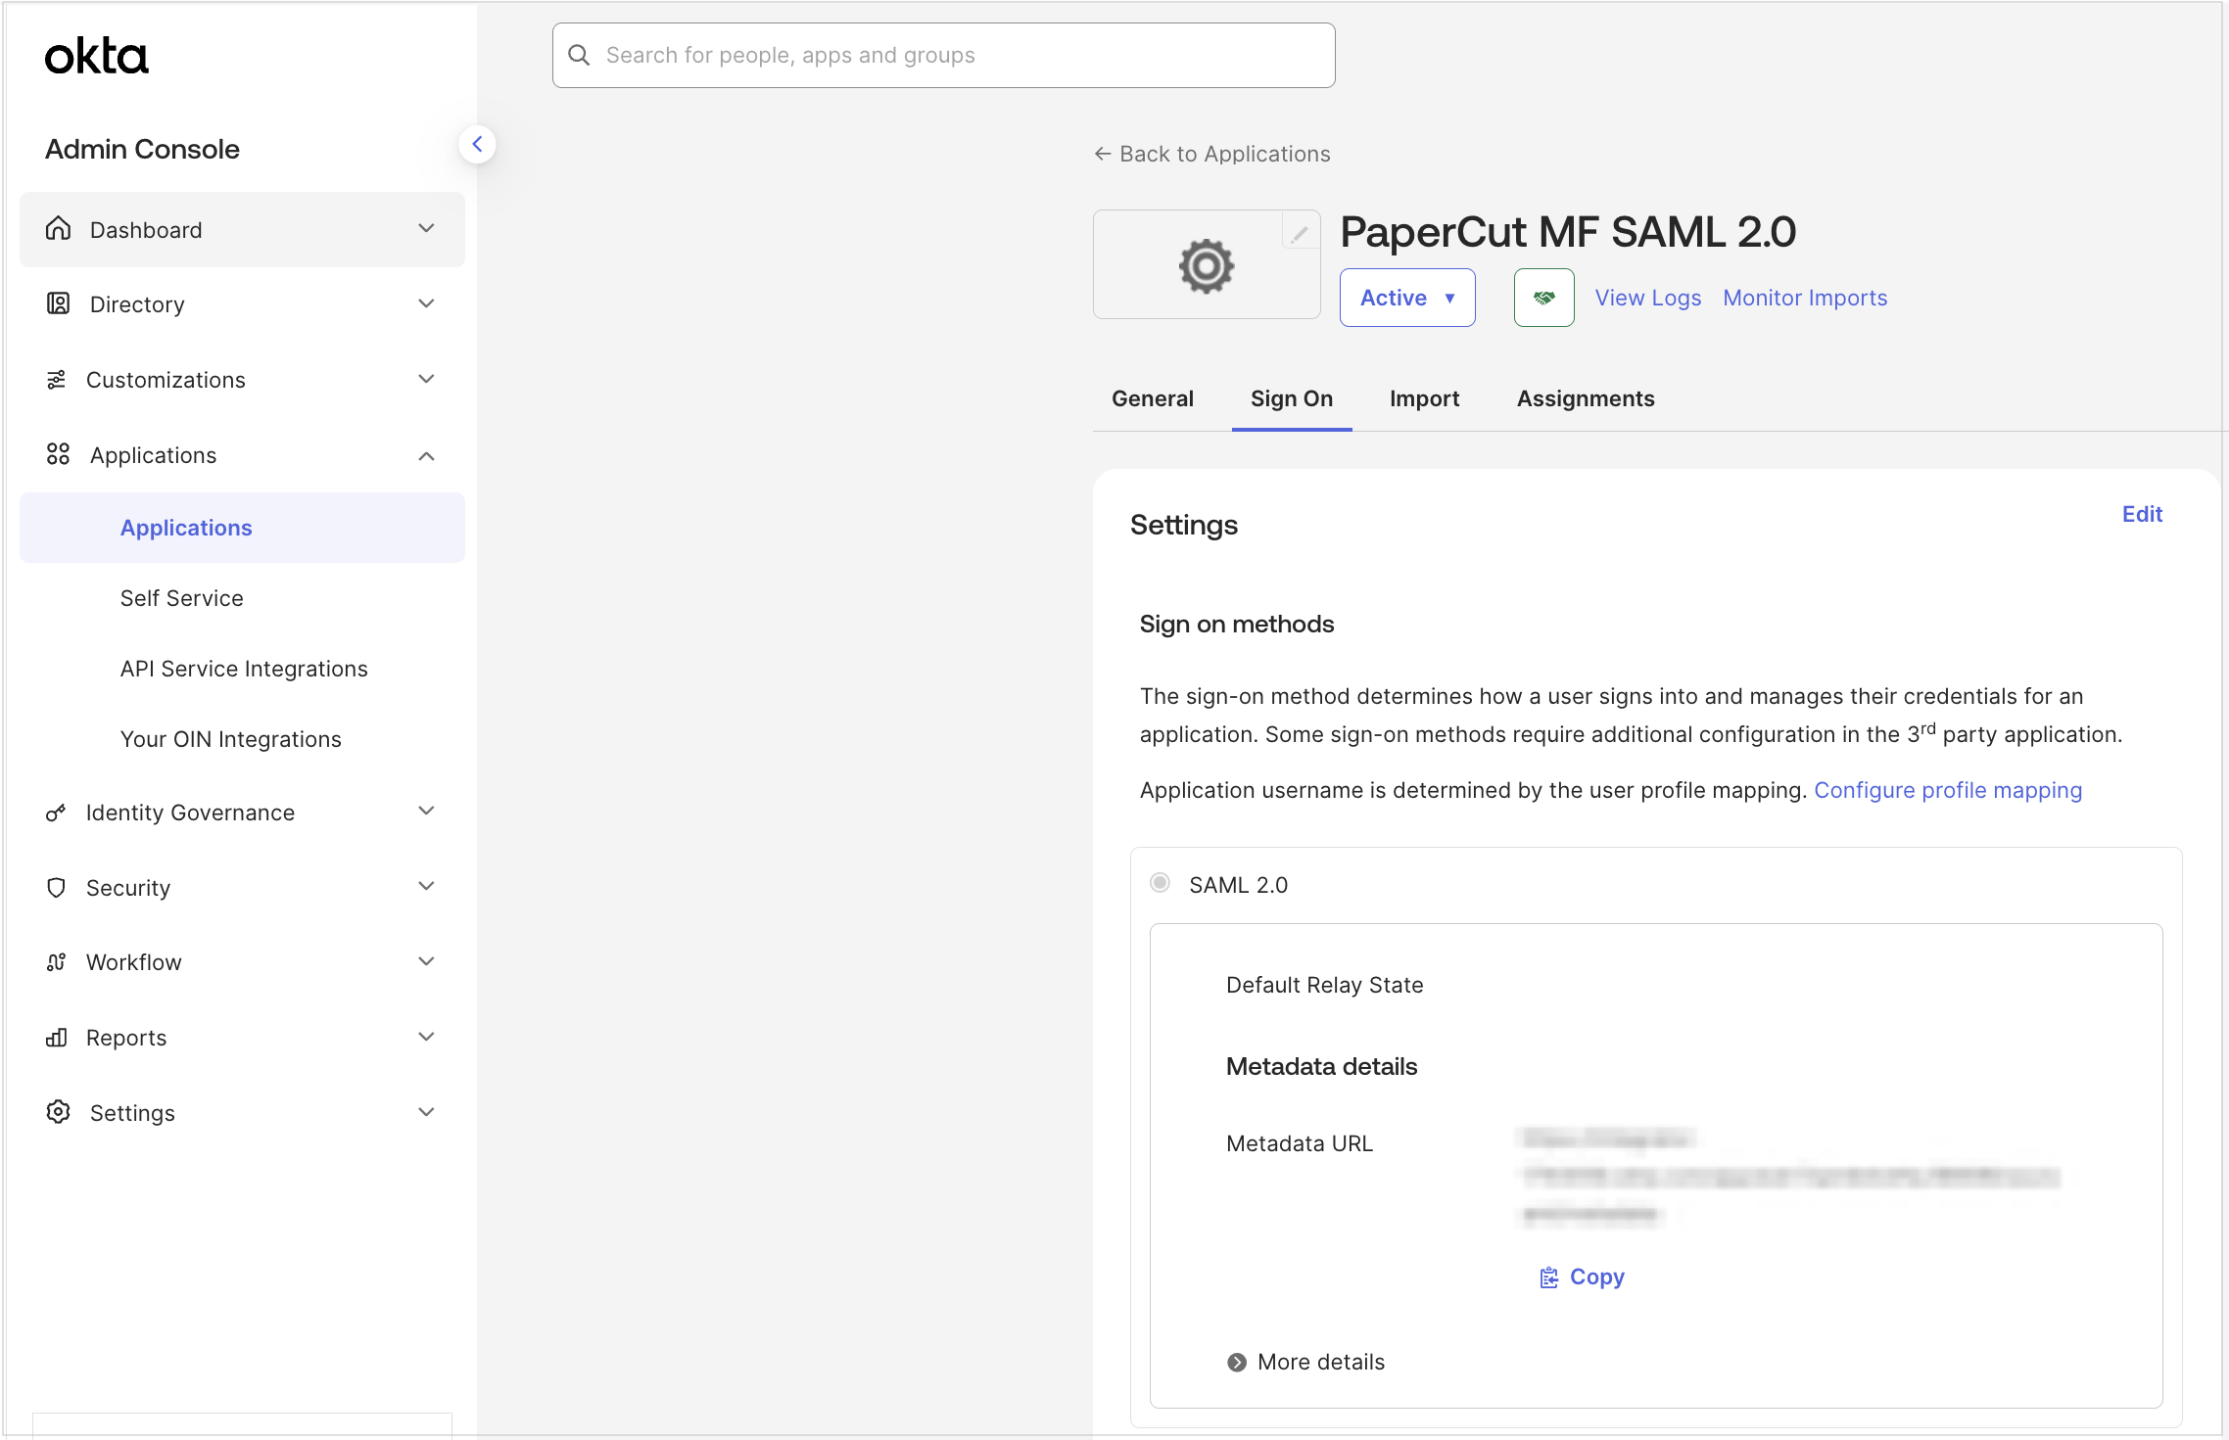Expand More details disclosure

(1306, 1362)
